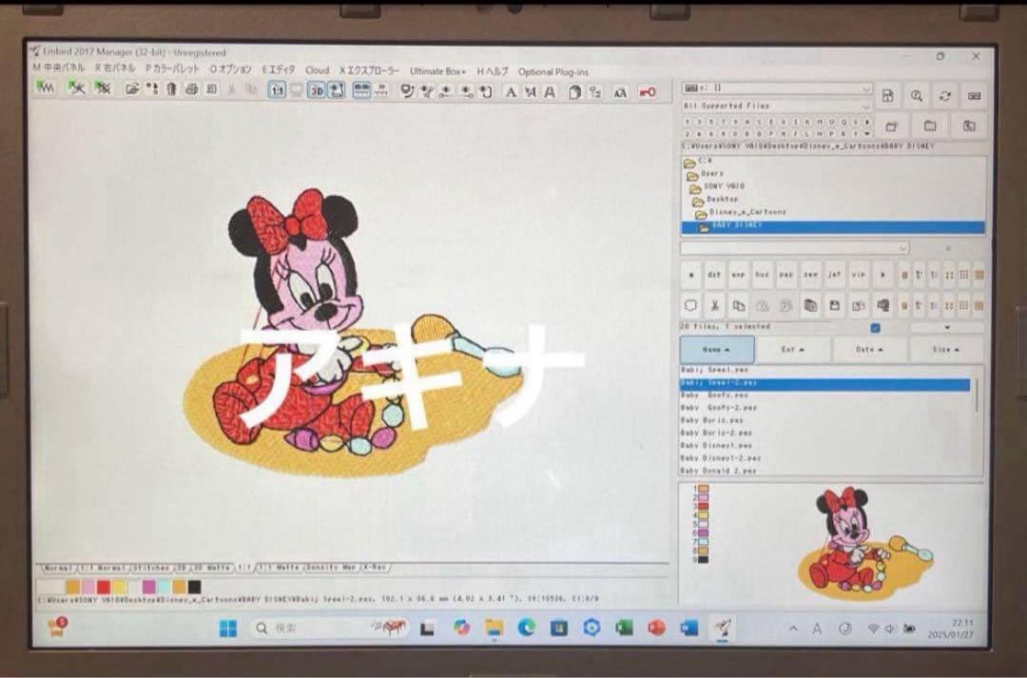1027x678 pixels.
Task: Select Baby Goofy.pes in the file list
Action: 714,395
